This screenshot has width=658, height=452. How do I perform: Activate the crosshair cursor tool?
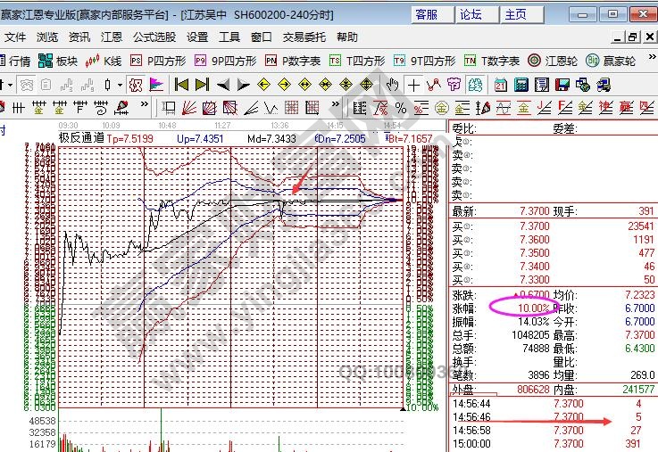pos(414,85)
